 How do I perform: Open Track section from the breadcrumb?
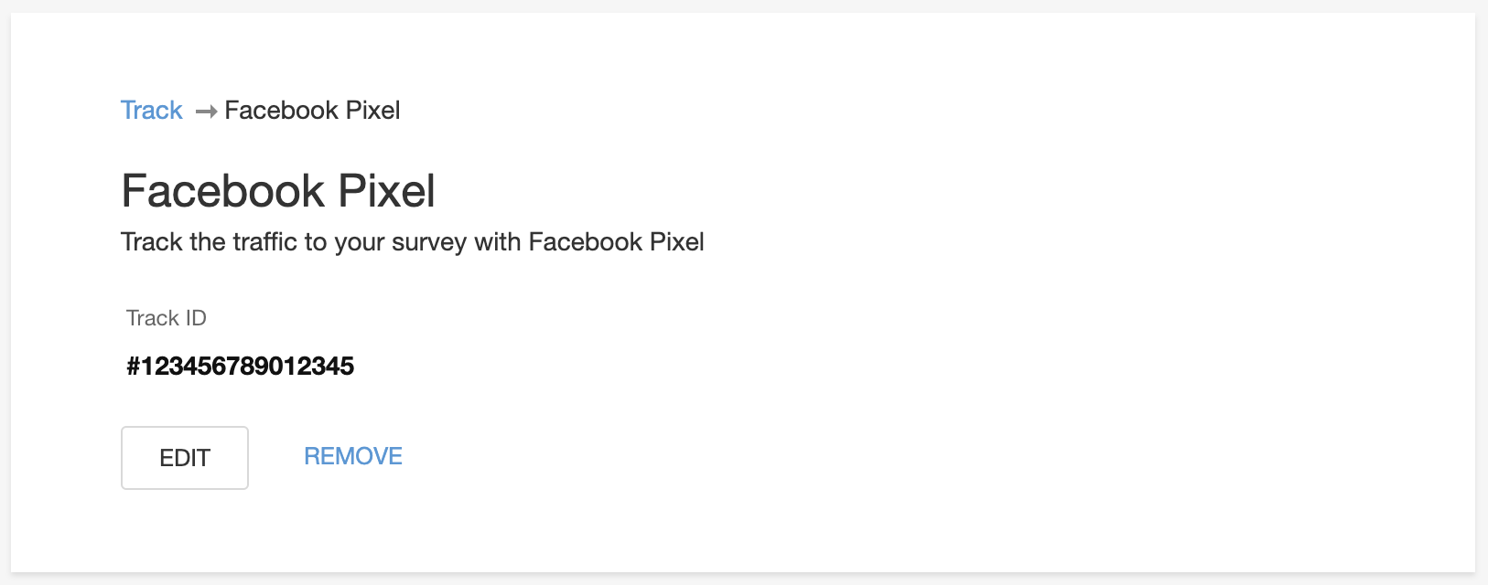pos(152,111)
